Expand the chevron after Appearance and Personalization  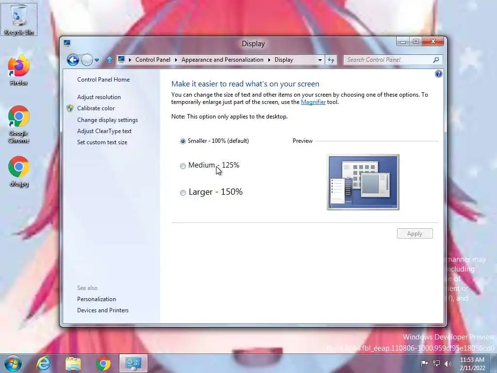click(x=269, y=60)
